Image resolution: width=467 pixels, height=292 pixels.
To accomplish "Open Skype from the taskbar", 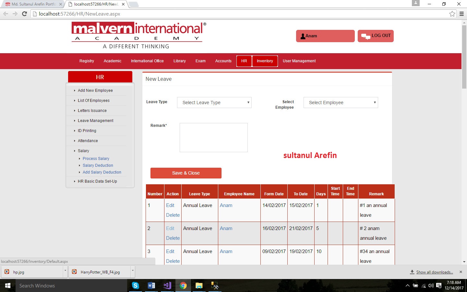I will [136, 286].
